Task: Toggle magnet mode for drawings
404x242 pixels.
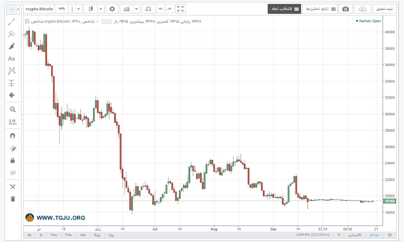Action: coord(12,136)
